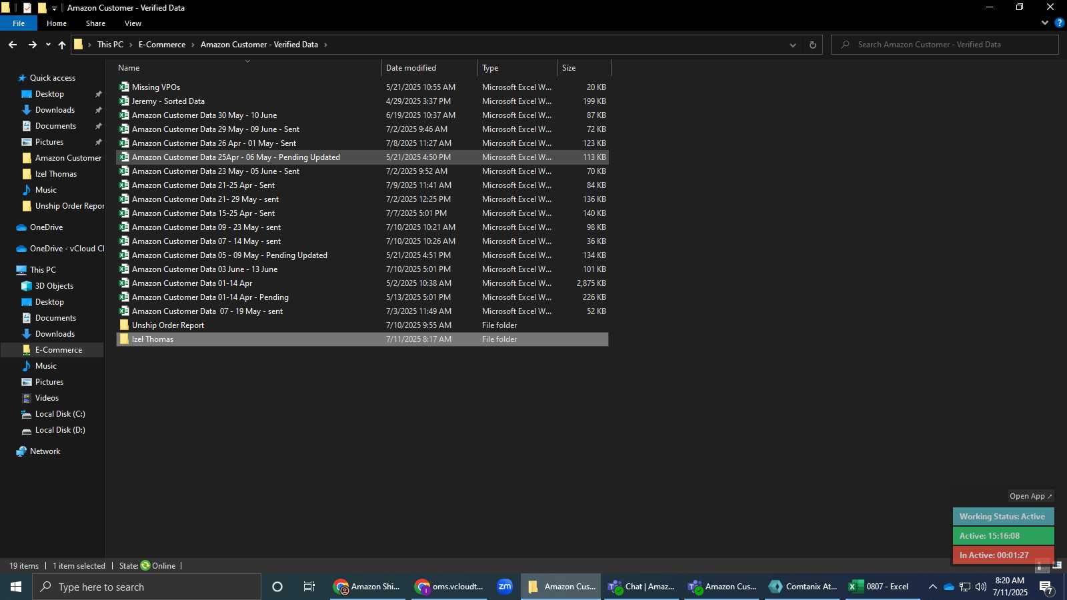Switch to oms.vcloudt... Chrome taskbar window
This screenshot has width=1067, height=600.
pyautogui.click(x=449, y=587)
